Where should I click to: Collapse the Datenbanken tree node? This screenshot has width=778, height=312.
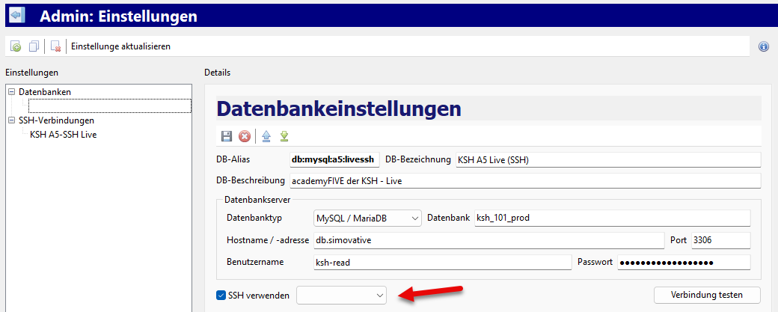[11, 92]
